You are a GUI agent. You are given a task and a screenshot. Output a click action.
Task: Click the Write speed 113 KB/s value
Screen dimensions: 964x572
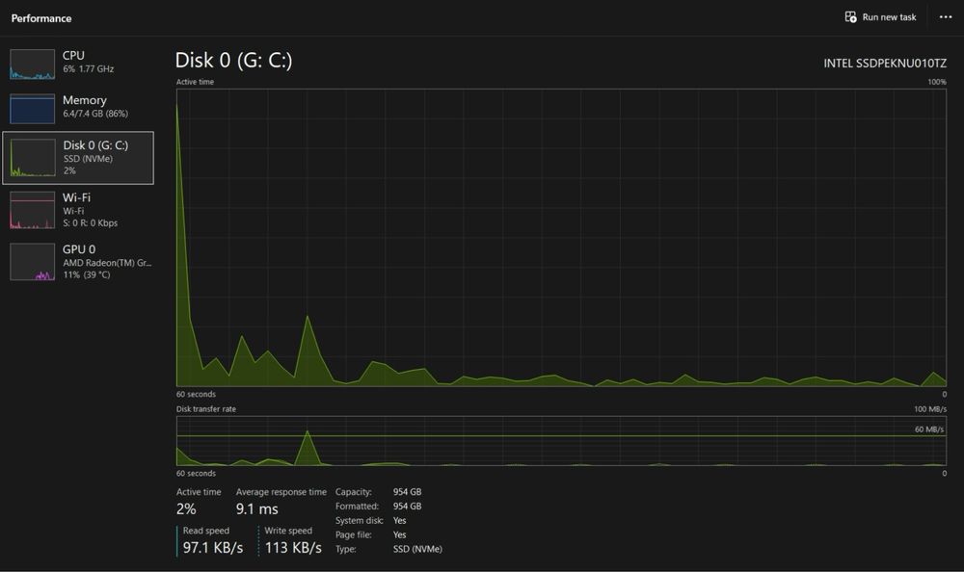pos(293,547)
